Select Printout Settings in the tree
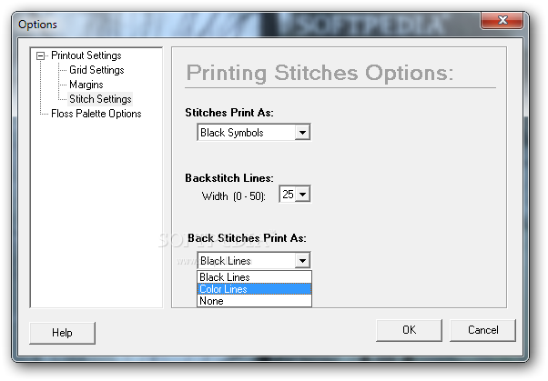548x381 pixels. pyautogui.click(x=86, y=55)
